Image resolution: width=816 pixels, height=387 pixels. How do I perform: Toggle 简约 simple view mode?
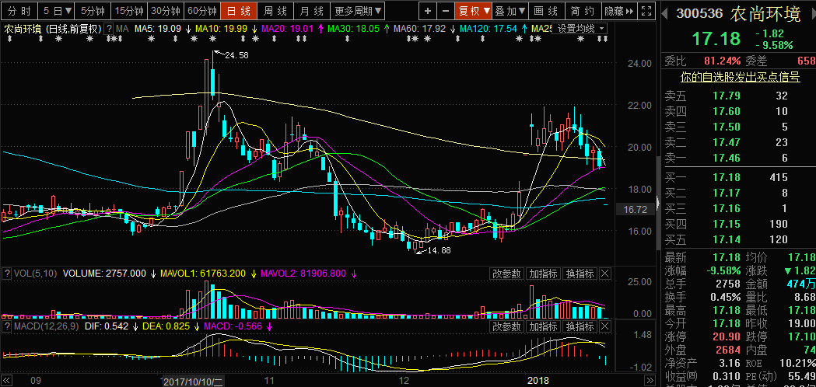point(583,11)
